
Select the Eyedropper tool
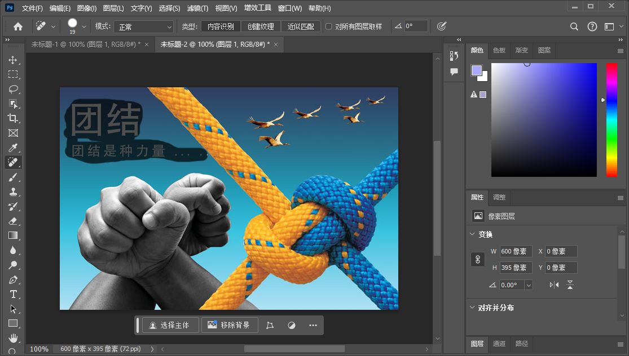click(12, 148)
